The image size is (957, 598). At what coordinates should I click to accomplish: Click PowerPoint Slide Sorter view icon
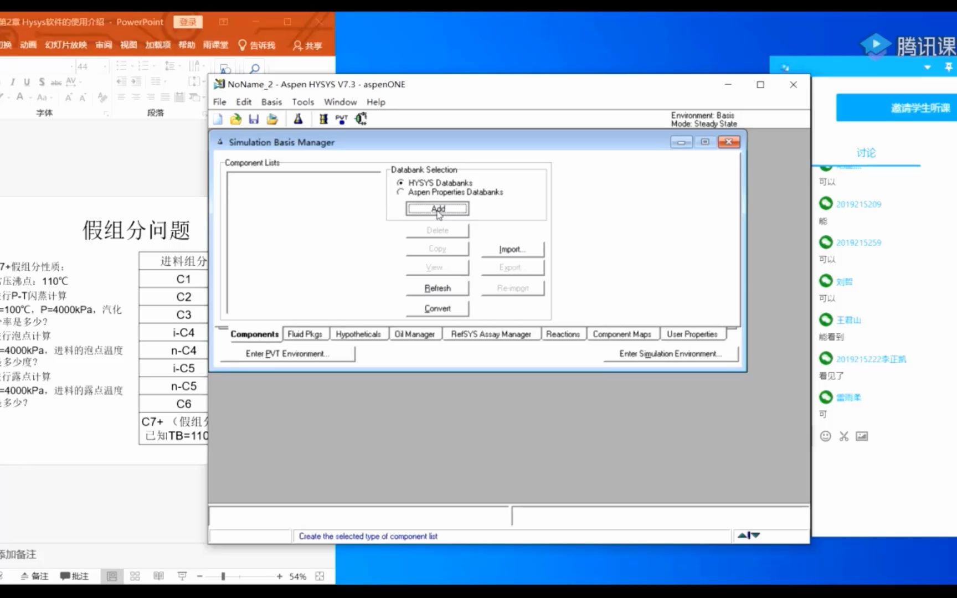pos(135,576)
